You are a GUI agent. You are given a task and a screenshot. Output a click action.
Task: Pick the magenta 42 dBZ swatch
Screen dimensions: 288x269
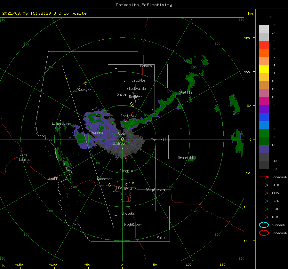(x=264, y=101)
